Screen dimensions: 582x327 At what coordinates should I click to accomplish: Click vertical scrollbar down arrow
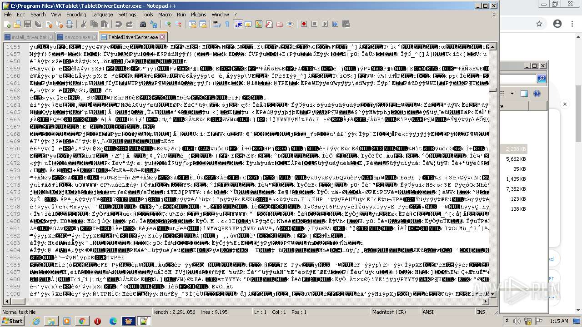[493, 294]
